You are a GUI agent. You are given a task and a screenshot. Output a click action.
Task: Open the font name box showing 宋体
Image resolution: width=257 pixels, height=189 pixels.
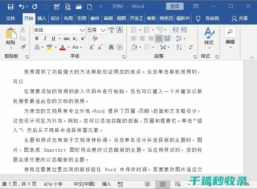(59, 30)
